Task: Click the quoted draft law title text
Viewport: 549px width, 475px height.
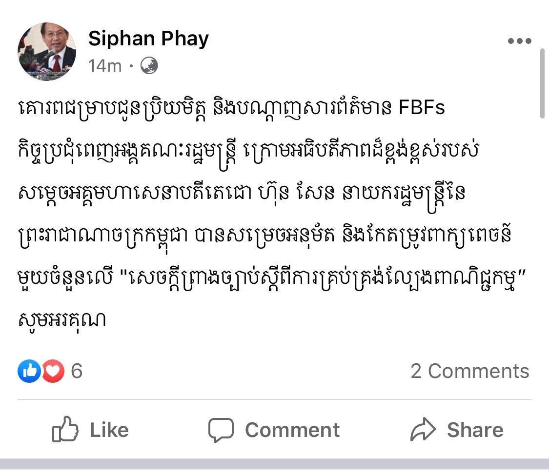Action: 323,278
